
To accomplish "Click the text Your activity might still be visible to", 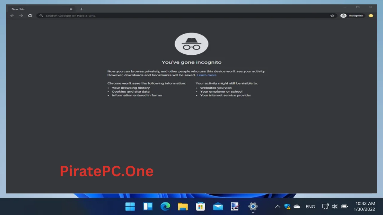I will pyautogui.click(x=227, y=83).
